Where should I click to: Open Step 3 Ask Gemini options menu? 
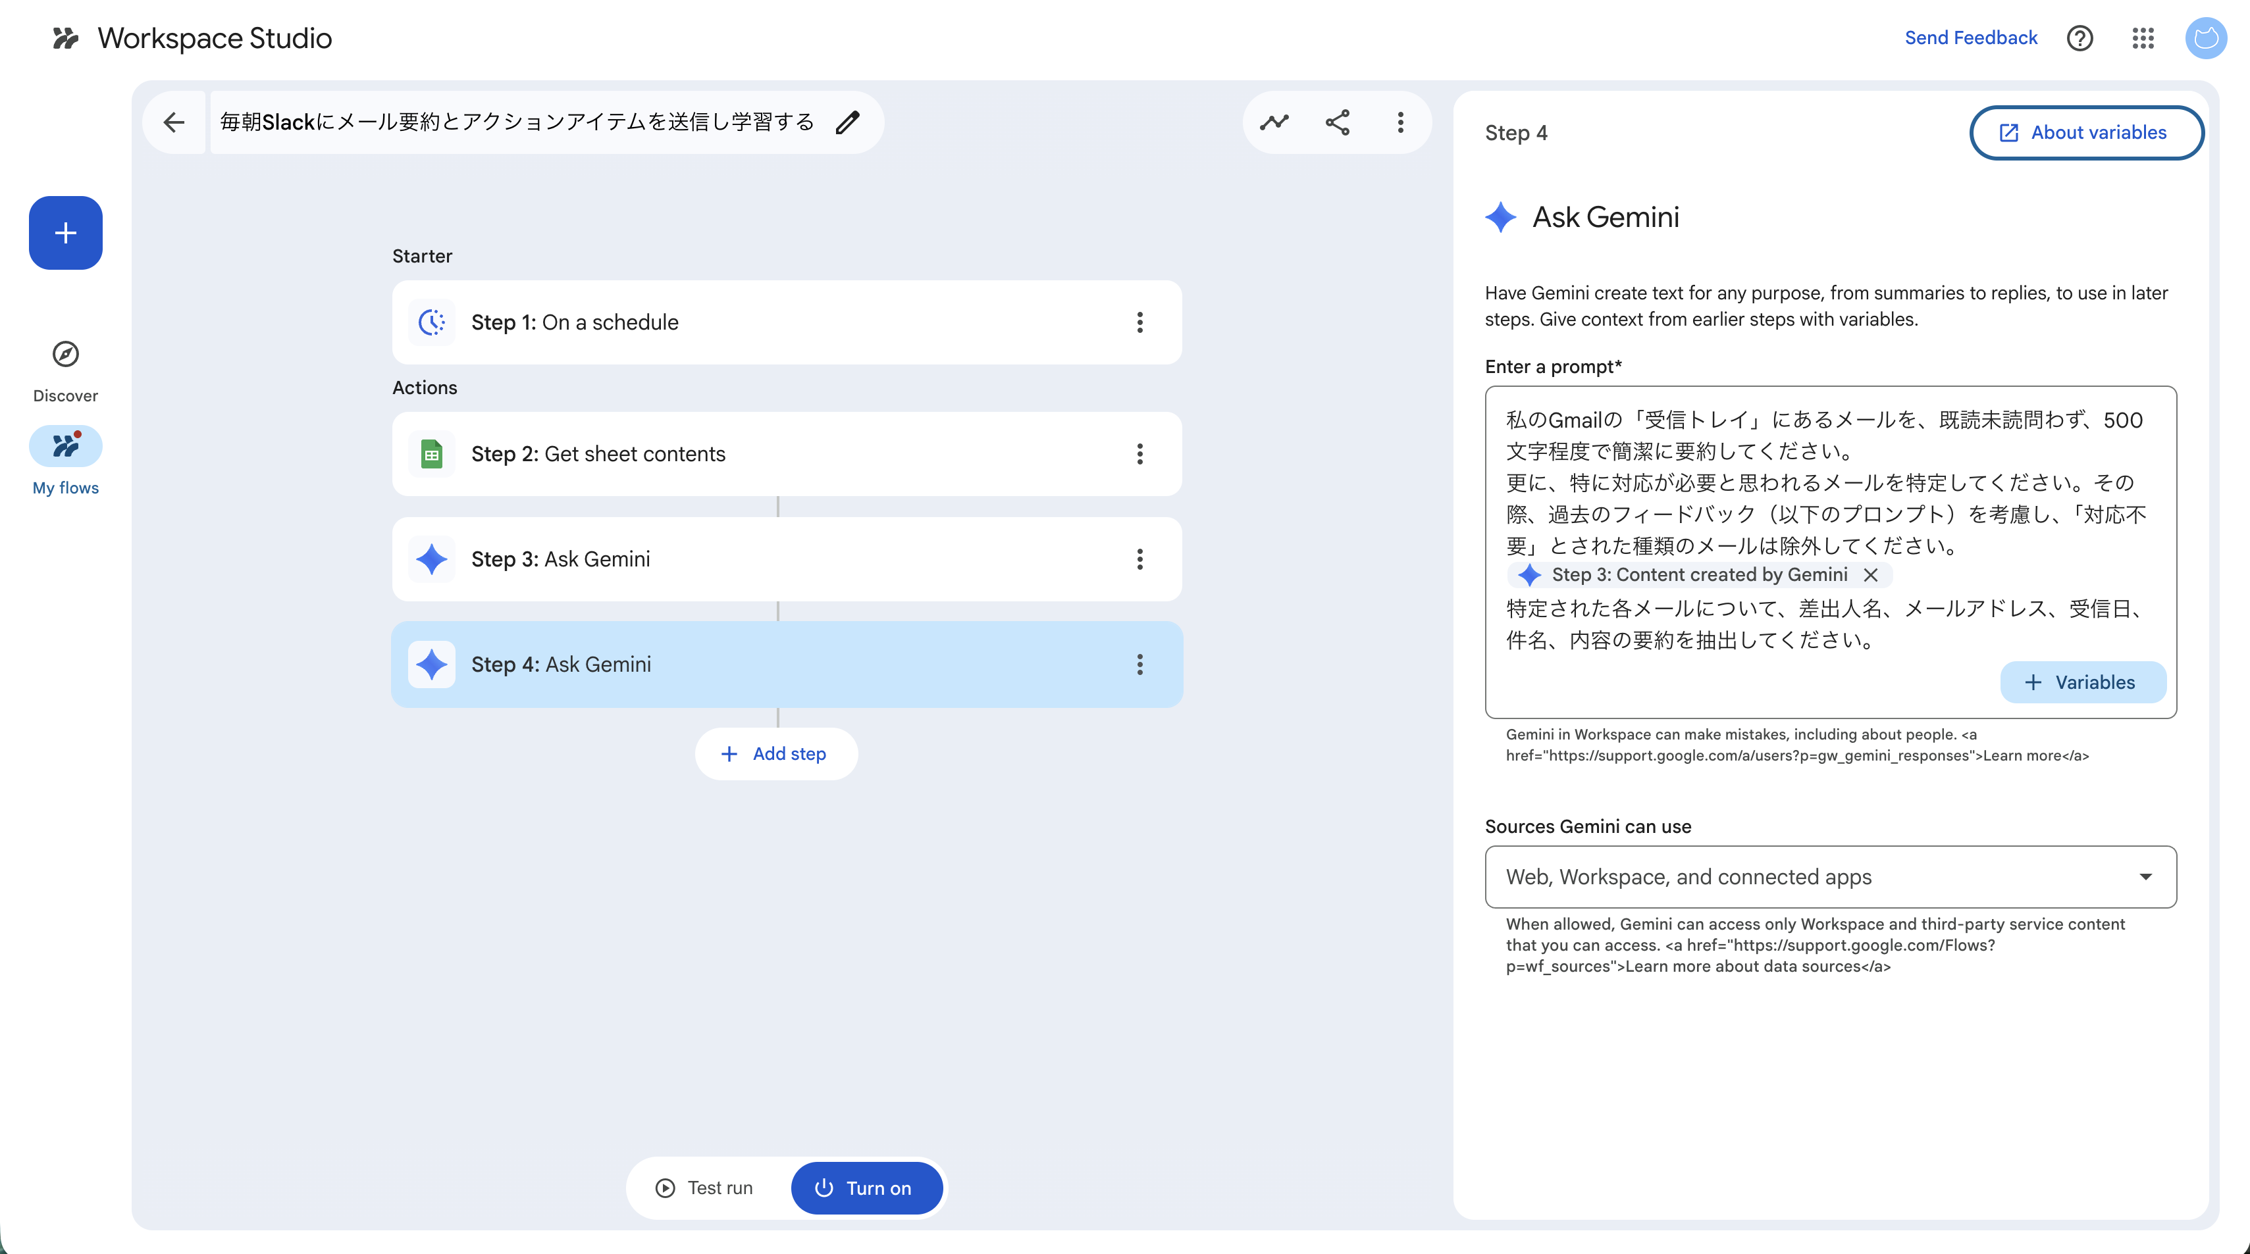pos(1139,559)
